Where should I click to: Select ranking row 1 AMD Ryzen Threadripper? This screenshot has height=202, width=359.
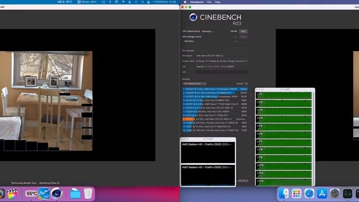(x=215, y=89)
